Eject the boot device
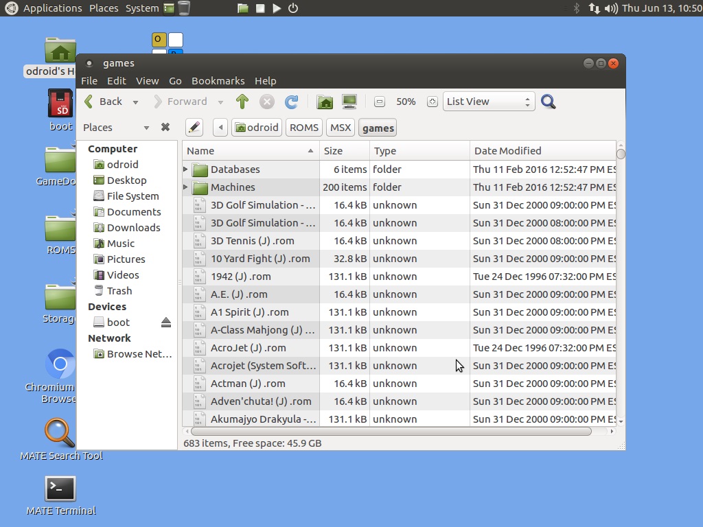703x527 pixels. (x=165, y=323)
